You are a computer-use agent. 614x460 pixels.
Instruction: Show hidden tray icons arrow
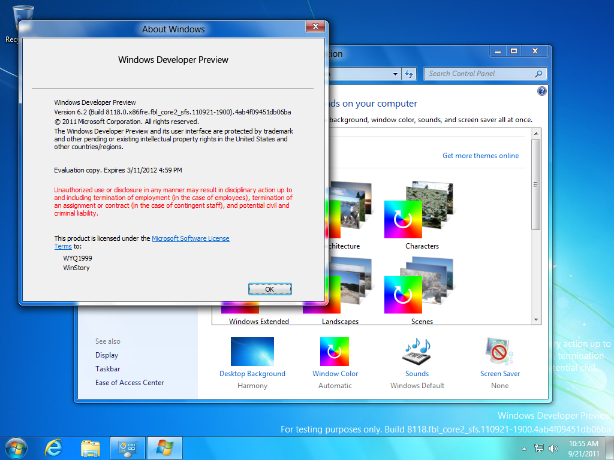524,449
